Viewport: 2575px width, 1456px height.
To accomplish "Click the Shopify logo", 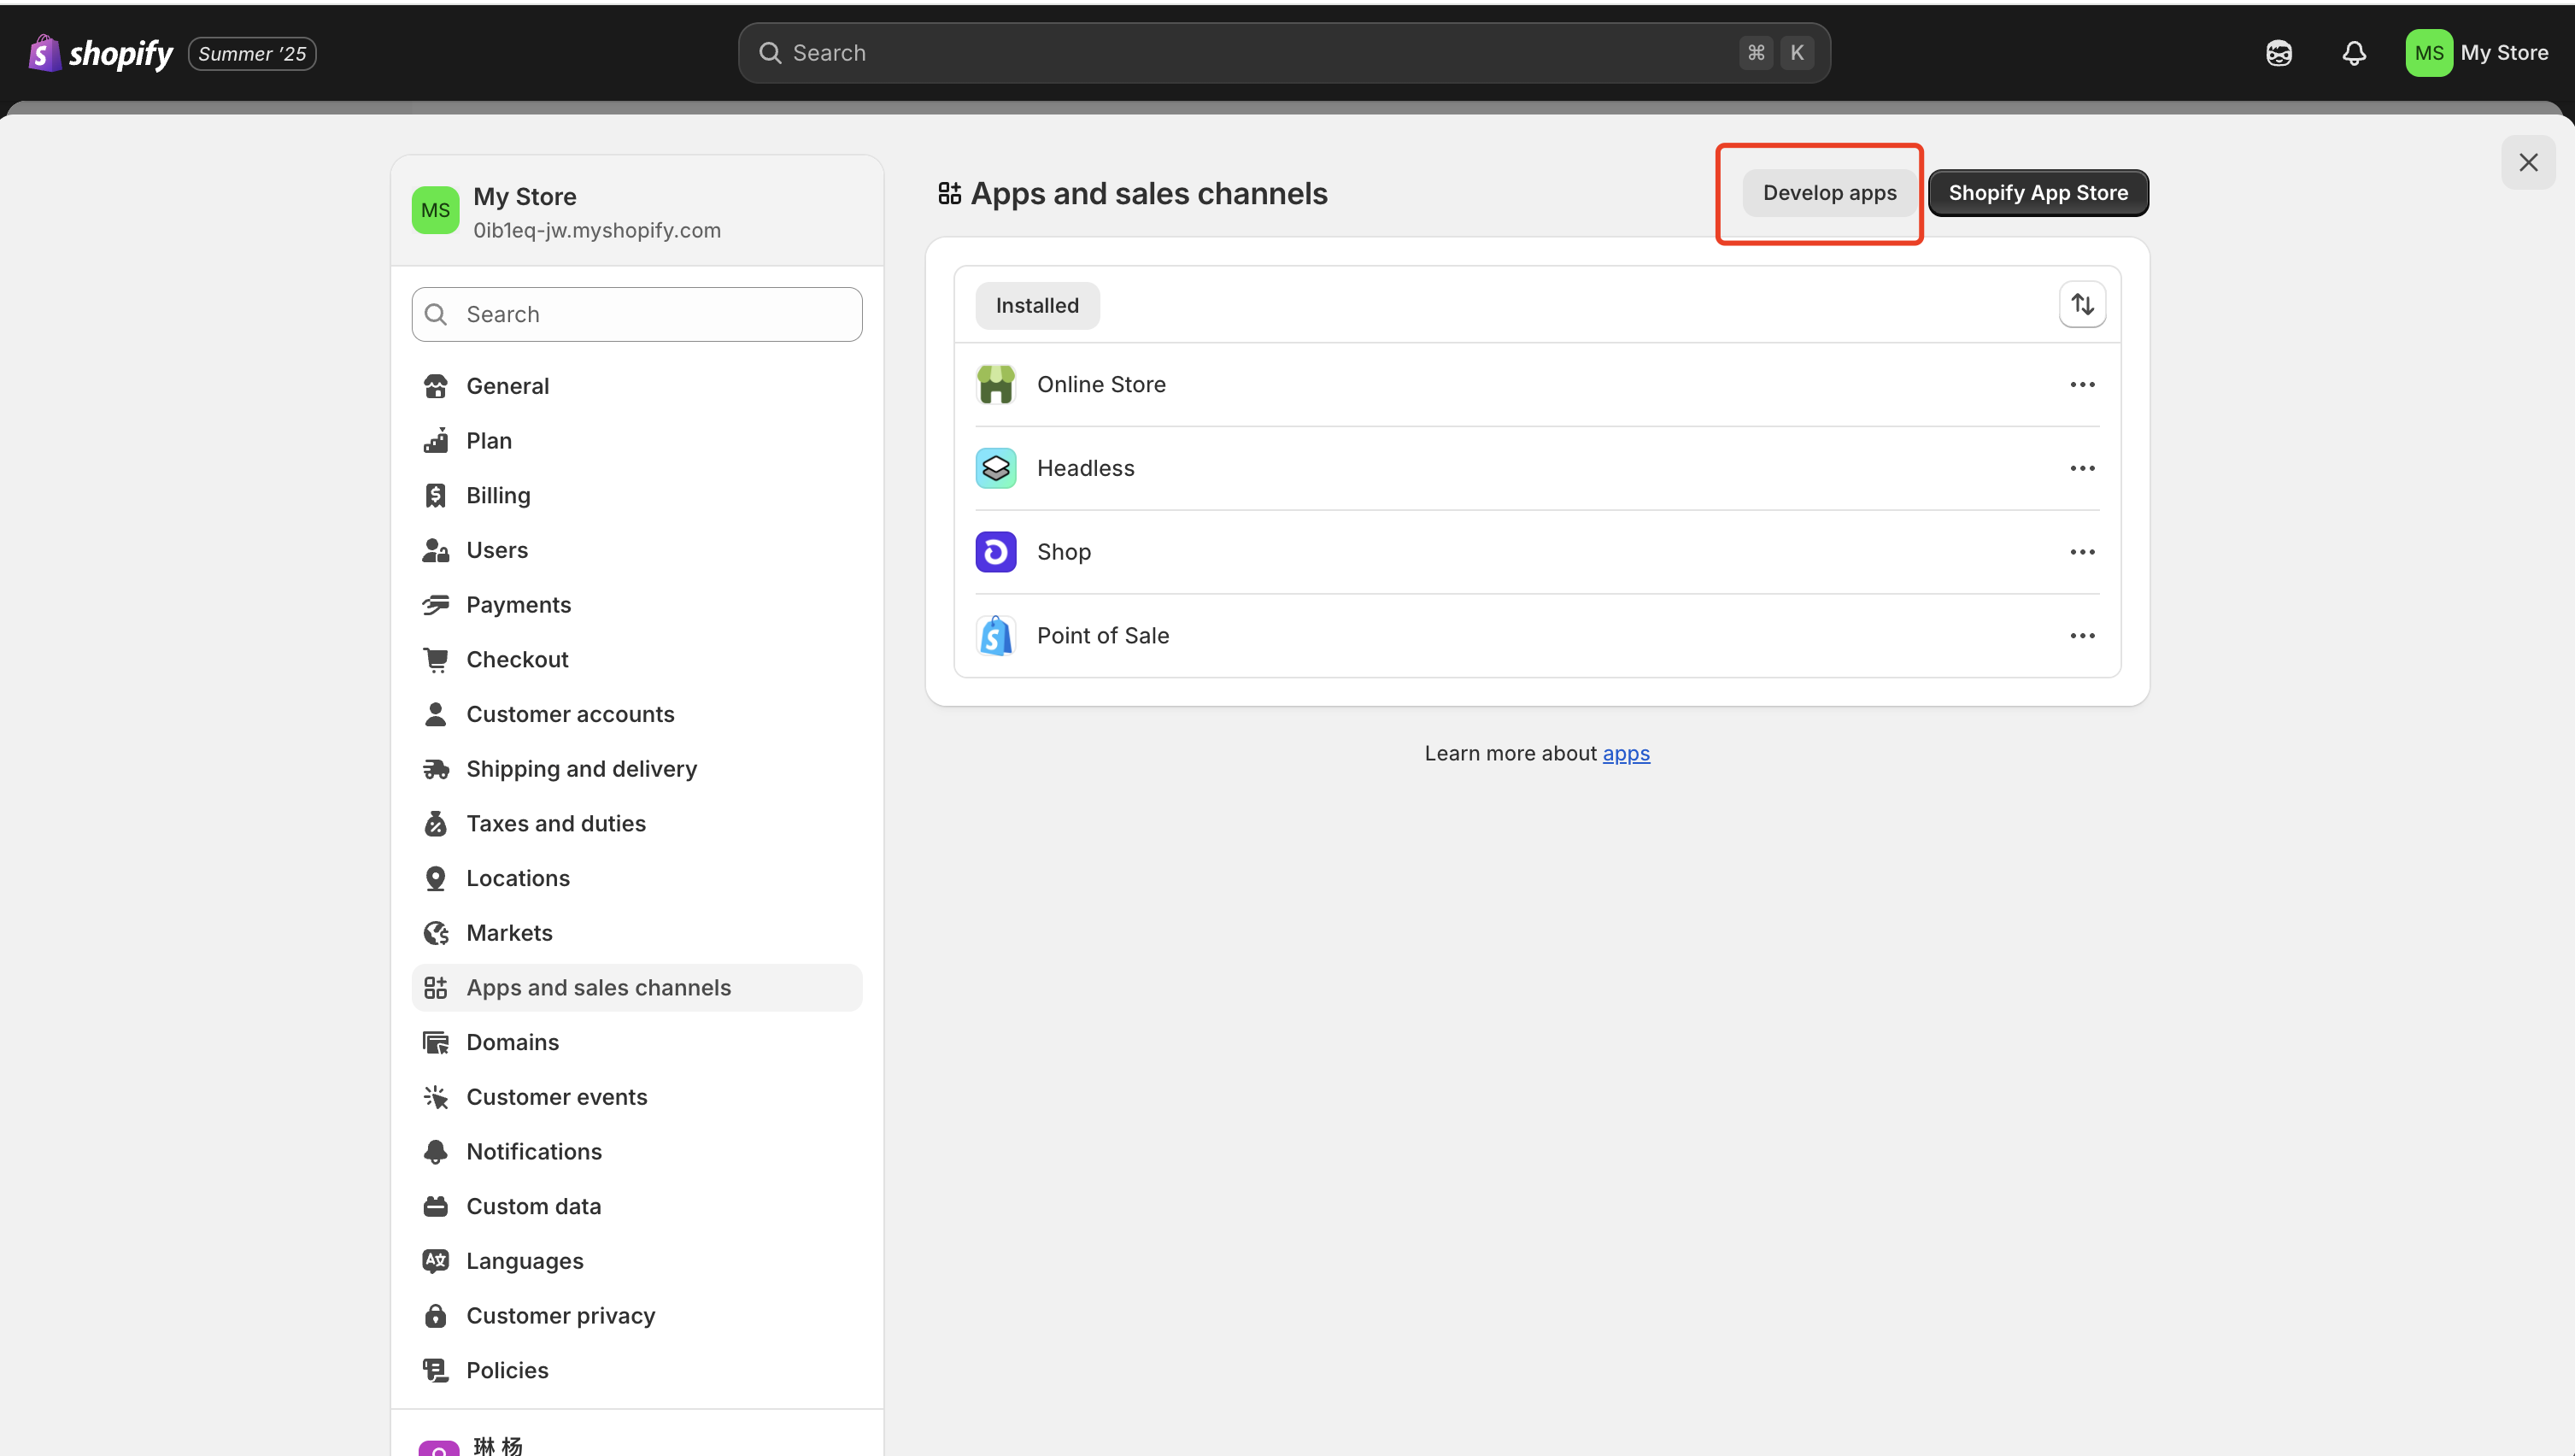I will (x=100, y=53).
